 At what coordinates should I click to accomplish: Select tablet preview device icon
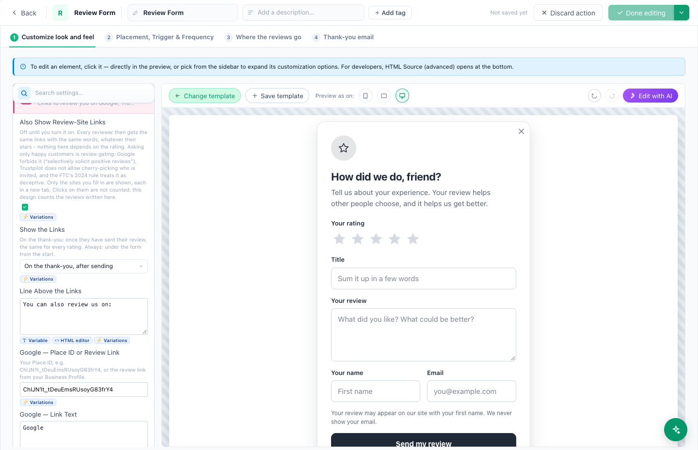pos(384,96)
